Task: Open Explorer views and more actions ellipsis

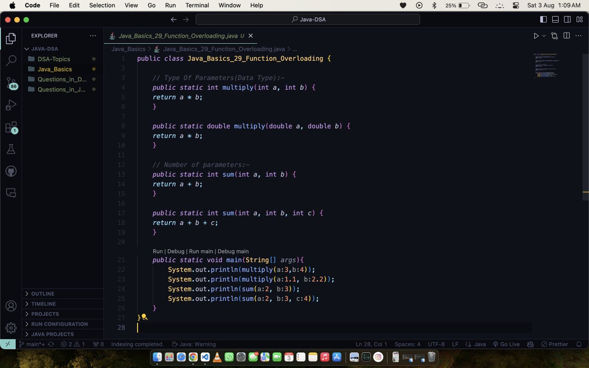Action: click(93, 36)
